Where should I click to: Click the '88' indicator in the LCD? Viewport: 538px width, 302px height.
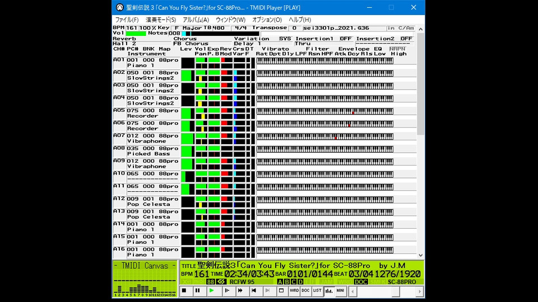pyautogui.click(x=210, y=282)
